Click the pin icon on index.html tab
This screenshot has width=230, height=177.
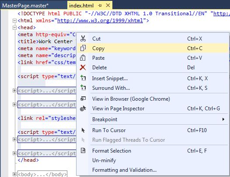pyautogui.click(x=100, y=6)
